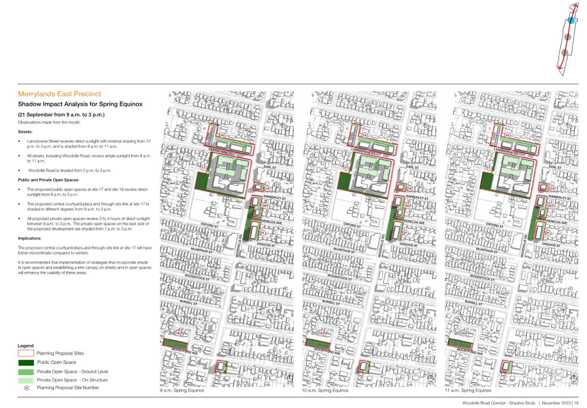This screenshot has height=408, width=587.
Task: Click Private Open Space On Structure swatch
Action: [26, 380]
